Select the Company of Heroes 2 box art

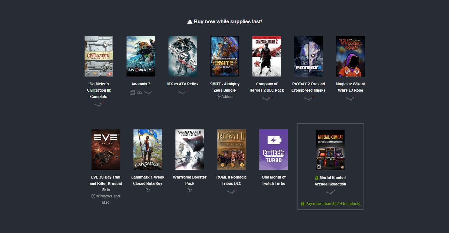pos(267,56)
